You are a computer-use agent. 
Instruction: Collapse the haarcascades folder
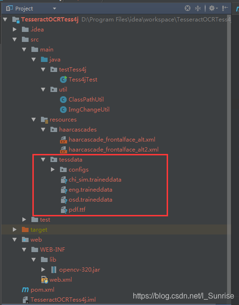(x=43, y=130)
